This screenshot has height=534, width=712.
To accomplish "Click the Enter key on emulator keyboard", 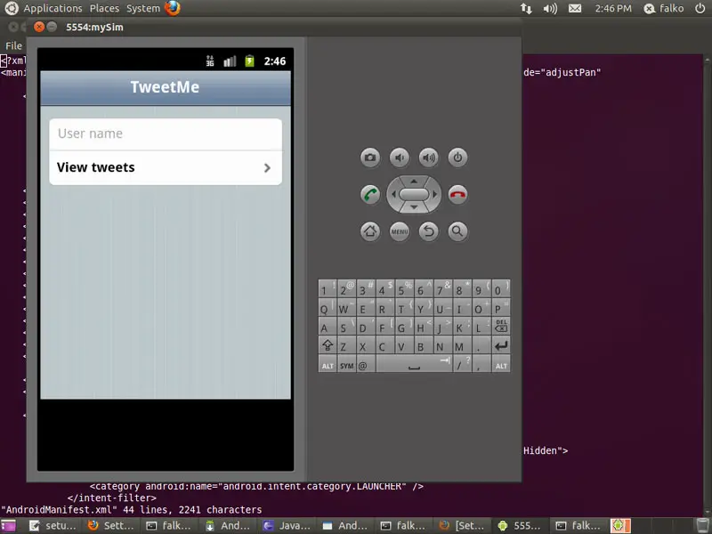I will 501,345.
